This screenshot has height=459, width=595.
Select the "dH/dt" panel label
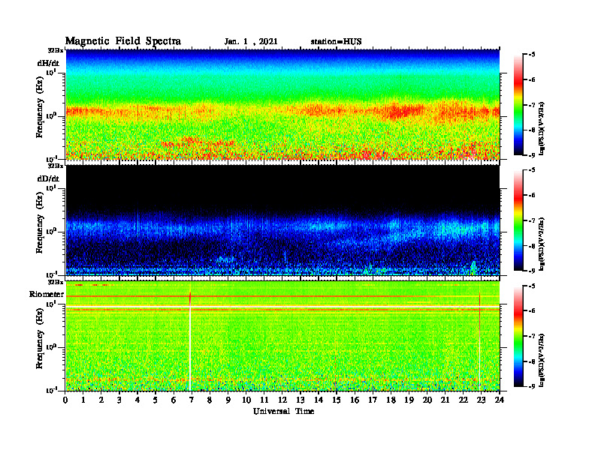[48, 63]
